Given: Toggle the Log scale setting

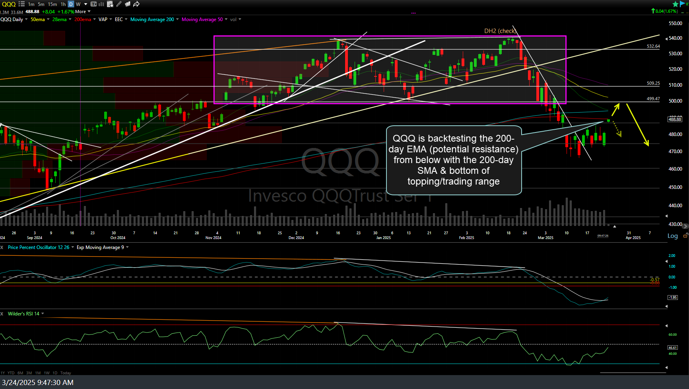Looking at the screenshot, I should [x=672, y=236].
